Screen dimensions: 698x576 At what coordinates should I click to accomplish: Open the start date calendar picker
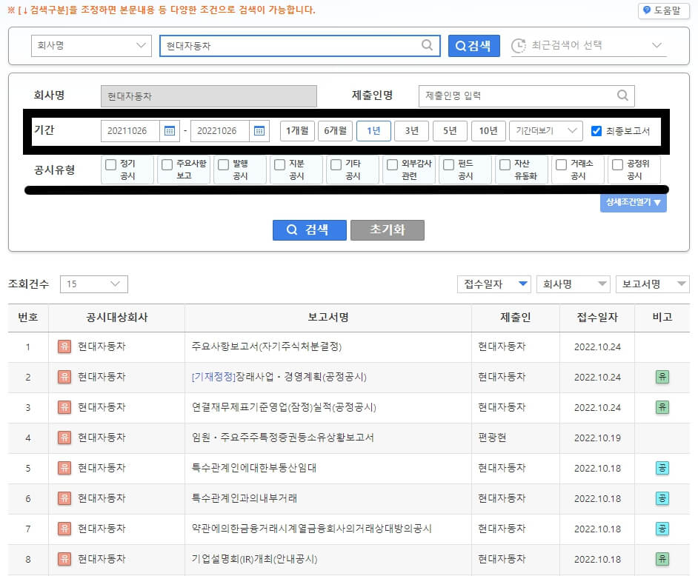pos(170,131)
